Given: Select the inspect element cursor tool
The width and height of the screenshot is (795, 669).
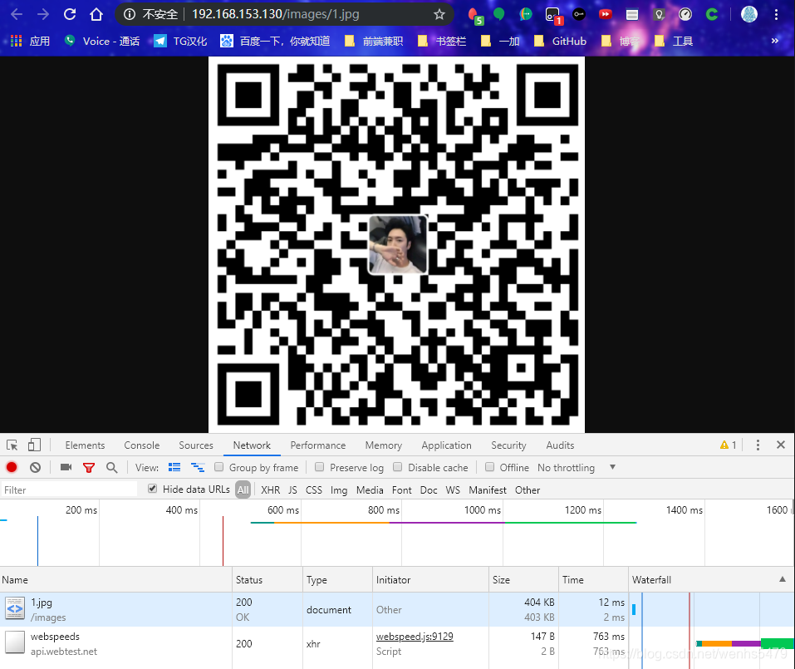Looking at the screenshot, I should [x=12, y=445].
